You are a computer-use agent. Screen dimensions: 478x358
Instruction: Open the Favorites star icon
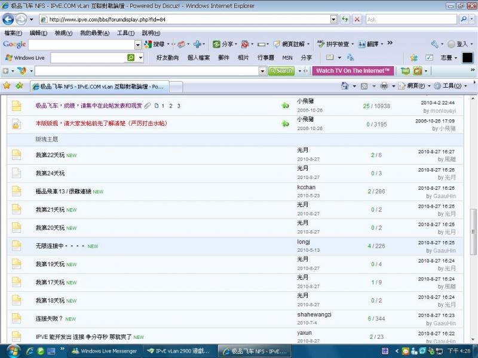(7, 86)
